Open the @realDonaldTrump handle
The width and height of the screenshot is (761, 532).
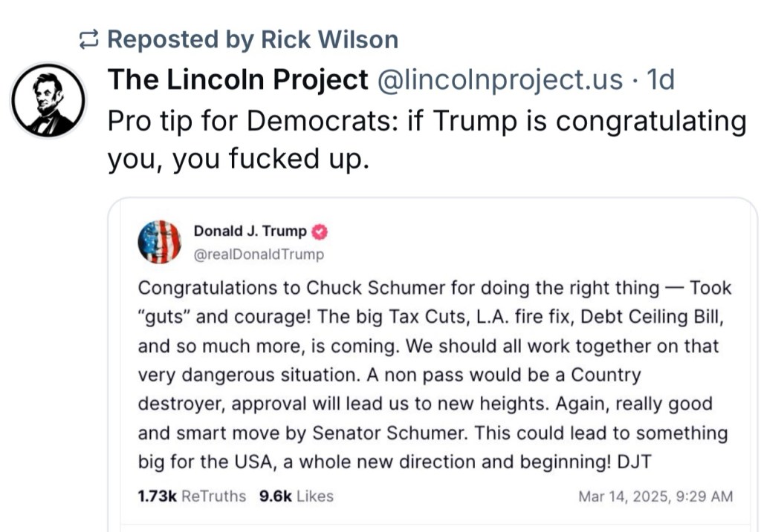pos(259,254)
